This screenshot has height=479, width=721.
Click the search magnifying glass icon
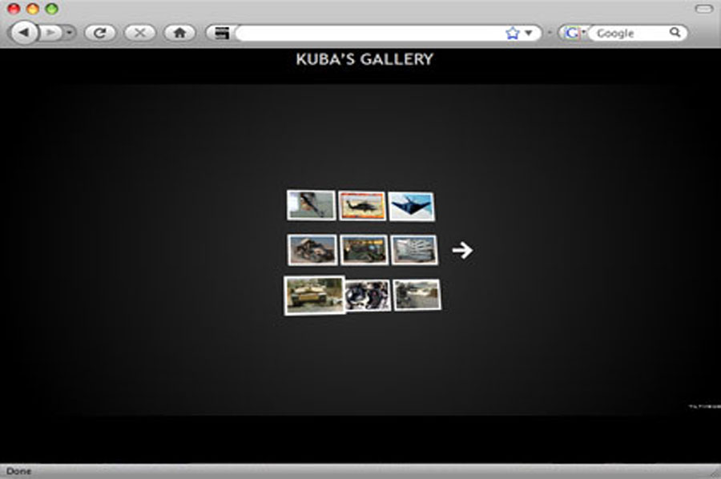675,33
